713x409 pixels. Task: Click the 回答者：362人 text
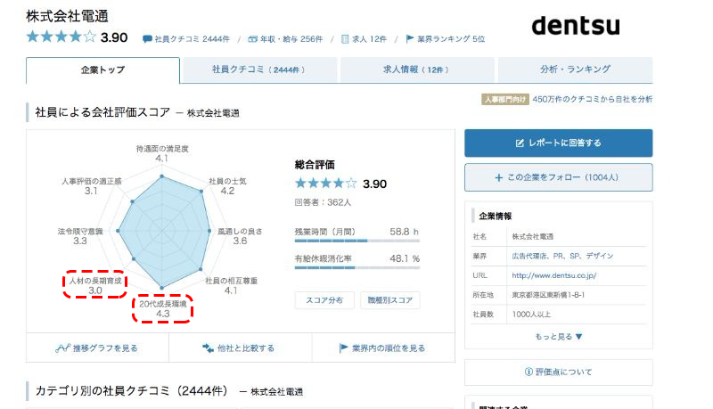(323, 202)
